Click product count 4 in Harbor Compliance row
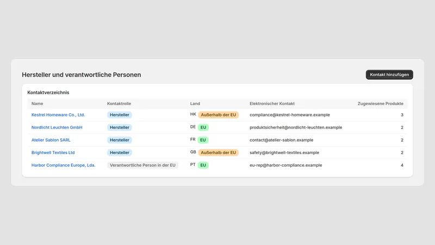This screenshot has width=435, height=245. (x=402, y=165)
